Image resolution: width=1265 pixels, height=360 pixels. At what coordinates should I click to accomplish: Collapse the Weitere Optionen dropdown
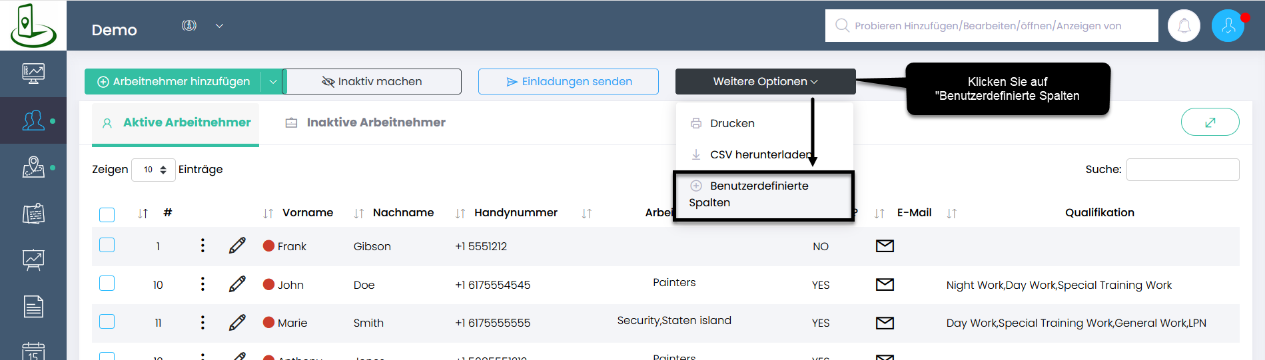coord(765,82)
